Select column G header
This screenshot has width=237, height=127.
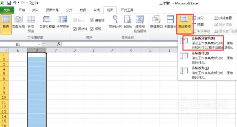tap(132, 50)
